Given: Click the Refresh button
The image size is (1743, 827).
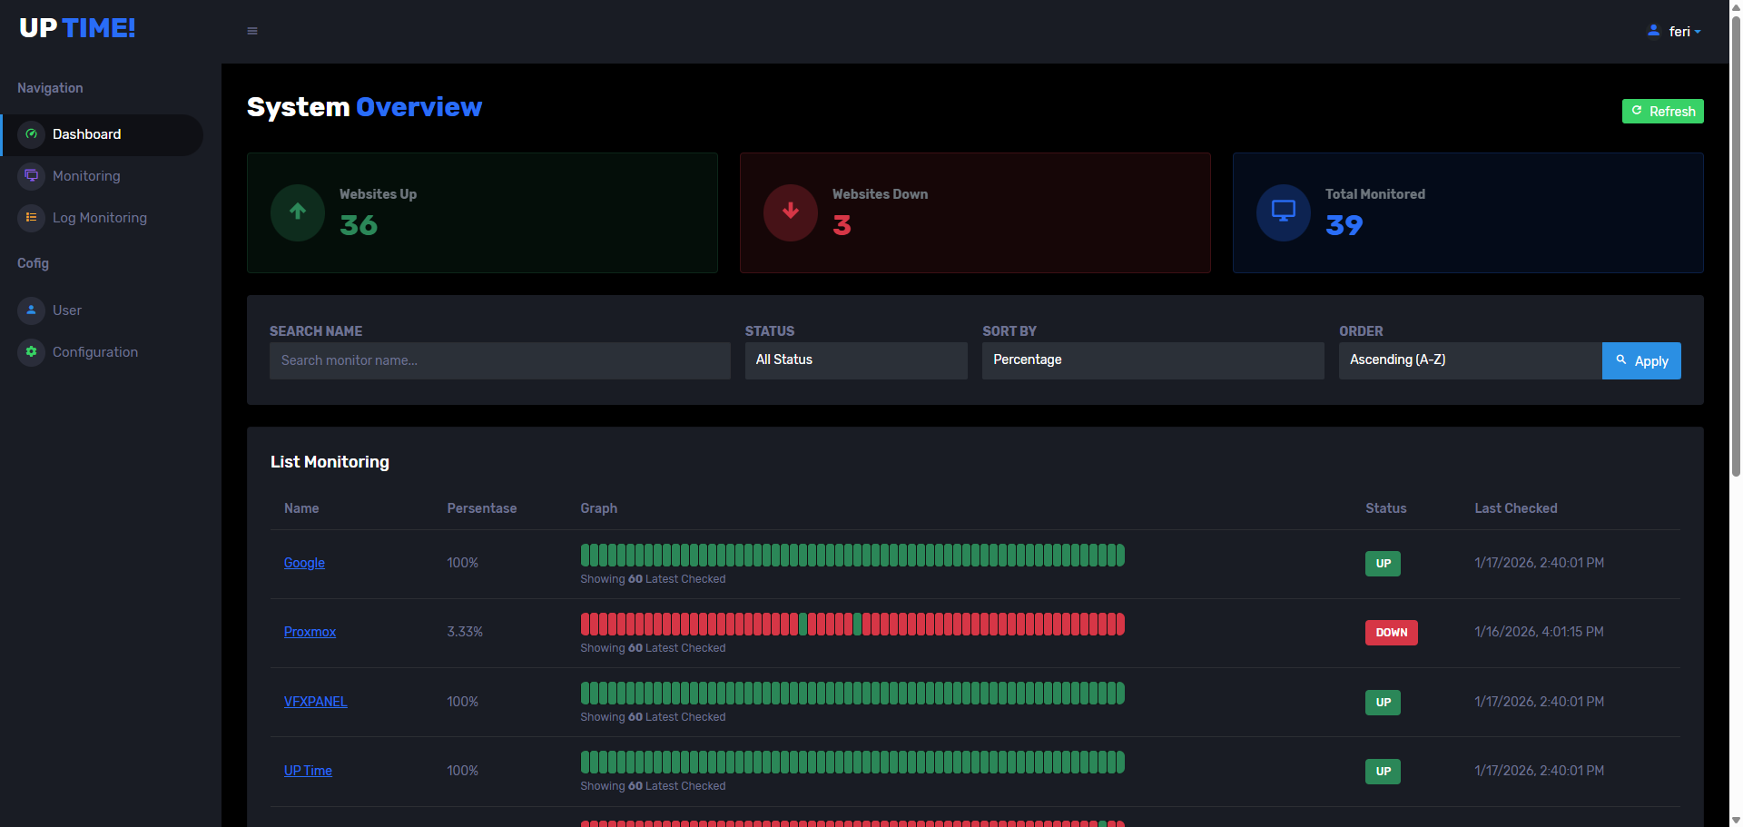Looking at the screenshot, I should click(1662, 111).
